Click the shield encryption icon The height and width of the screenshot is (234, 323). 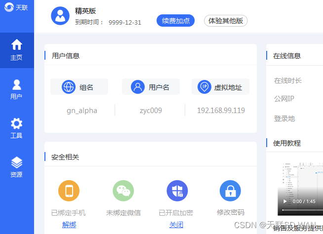coord(177,191)
